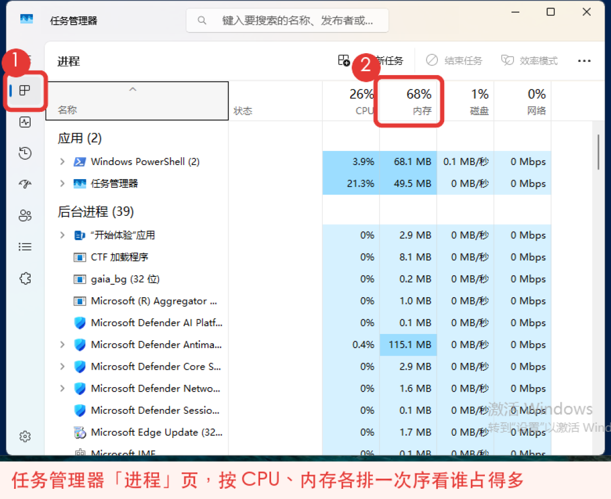Expand Microsoft Defender Core S... process
The image size is (611, 499).
(x=62, y=366)
